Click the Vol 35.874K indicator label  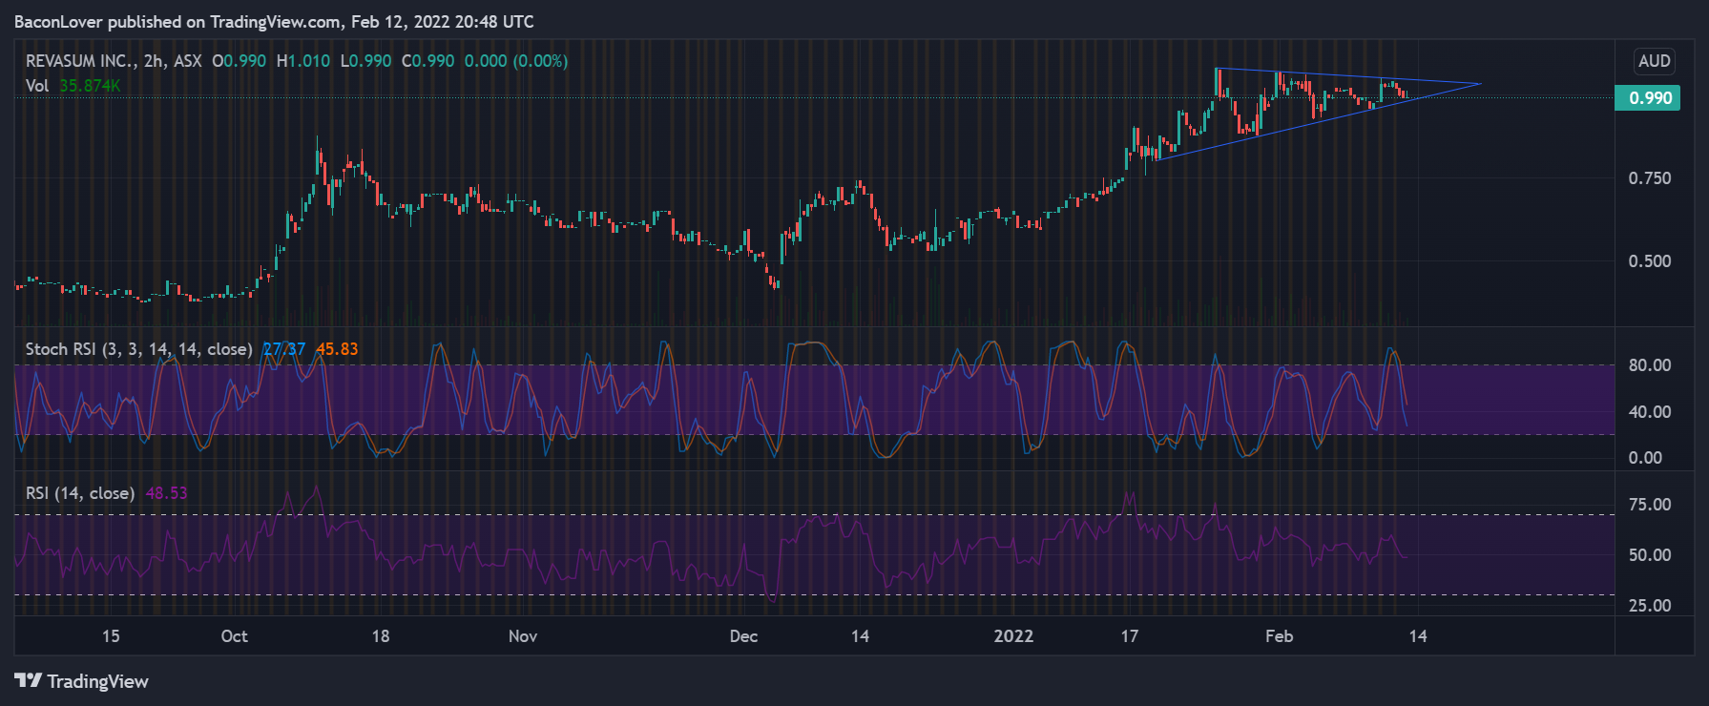(73, 86)
